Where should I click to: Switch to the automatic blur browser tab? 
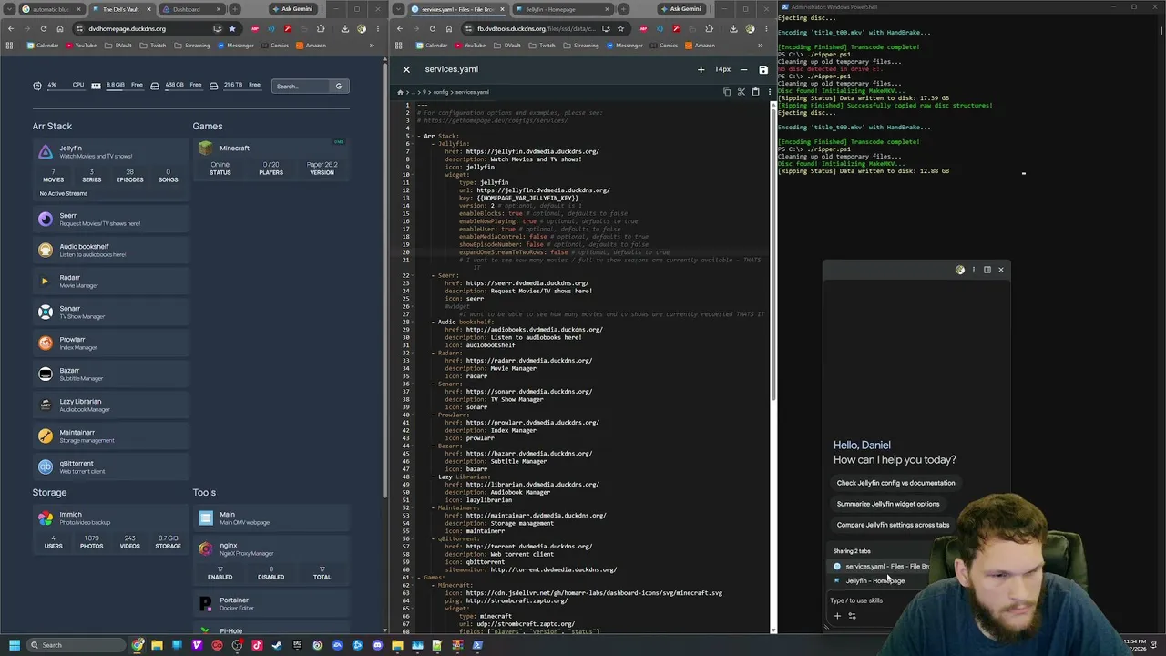click(51, 9)
